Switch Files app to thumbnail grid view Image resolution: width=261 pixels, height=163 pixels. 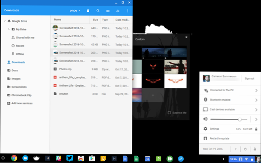108,11
